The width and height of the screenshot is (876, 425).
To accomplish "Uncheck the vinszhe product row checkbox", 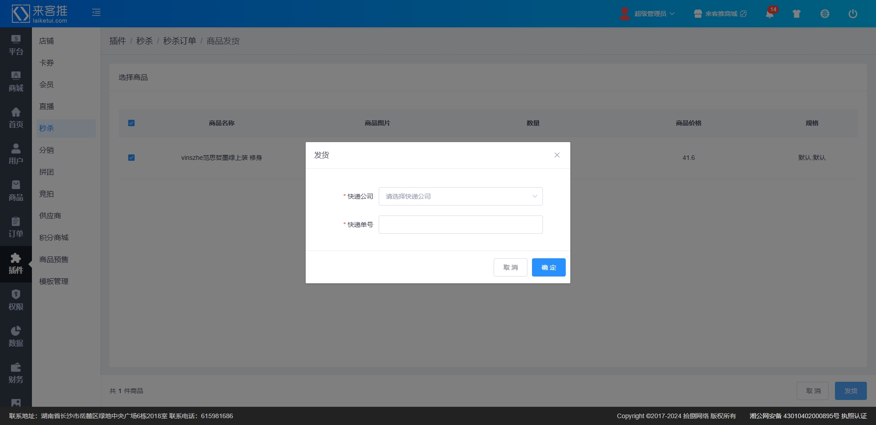I will [131, 158].
